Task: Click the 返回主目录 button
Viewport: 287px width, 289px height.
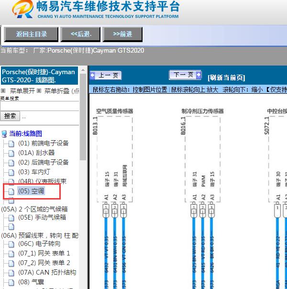Action: (x=31, y=34)
